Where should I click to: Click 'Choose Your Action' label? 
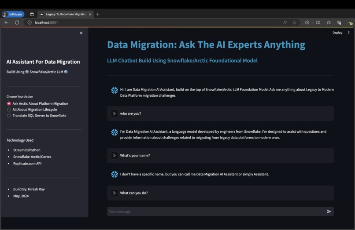[x=20, y=97]
